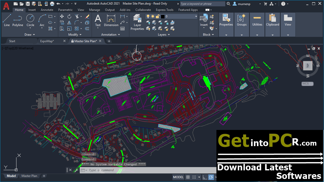Expand the Annotation panel
The height and width of the screenshot is (182, 324).
[111, 35]
